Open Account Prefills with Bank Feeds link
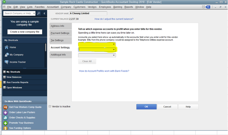Image resolution: width=228 pixels, height=135 pixels. [104, 71]
